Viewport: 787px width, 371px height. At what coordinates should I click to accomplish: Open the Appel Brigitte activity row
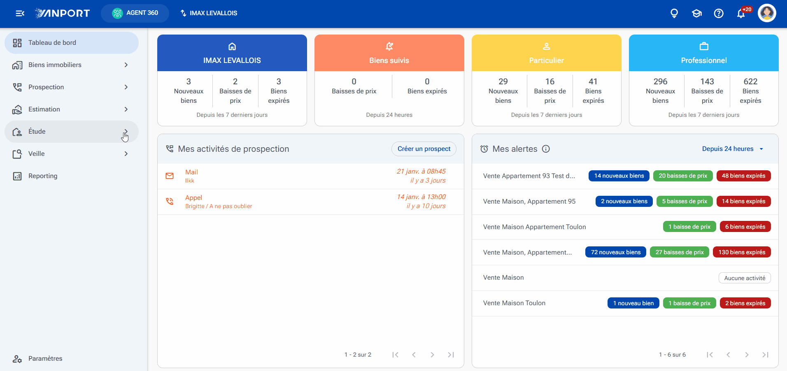(x=311, y=202)
